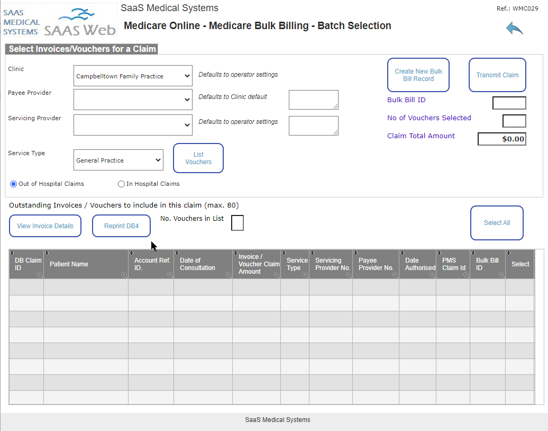
Task: Open the Service Type dropdown
Action: [118, 160]
